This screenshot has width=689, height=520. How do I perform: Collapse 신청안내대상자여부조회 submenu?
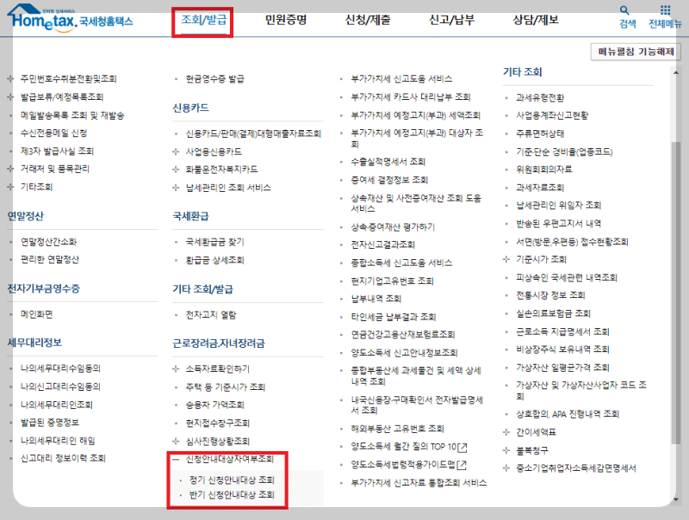pyautogui.click(x=176, y=459)
